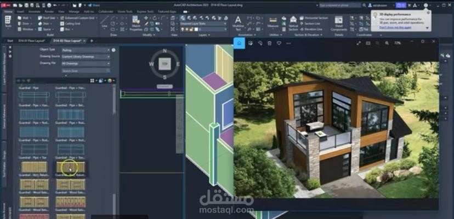Select the Ceiling Grid tool

tap(70, 23)
